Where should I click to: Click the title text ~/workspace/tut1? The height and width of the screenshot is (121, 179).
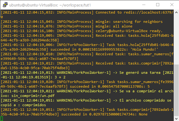pos(75,5)
